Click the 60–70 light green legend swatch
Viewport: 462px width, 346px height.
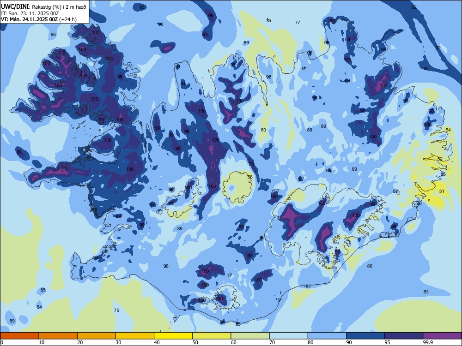(250, 336)
